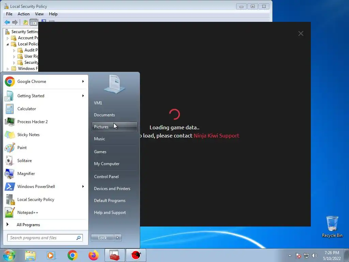Click the network tray icon

click(306, 256)
